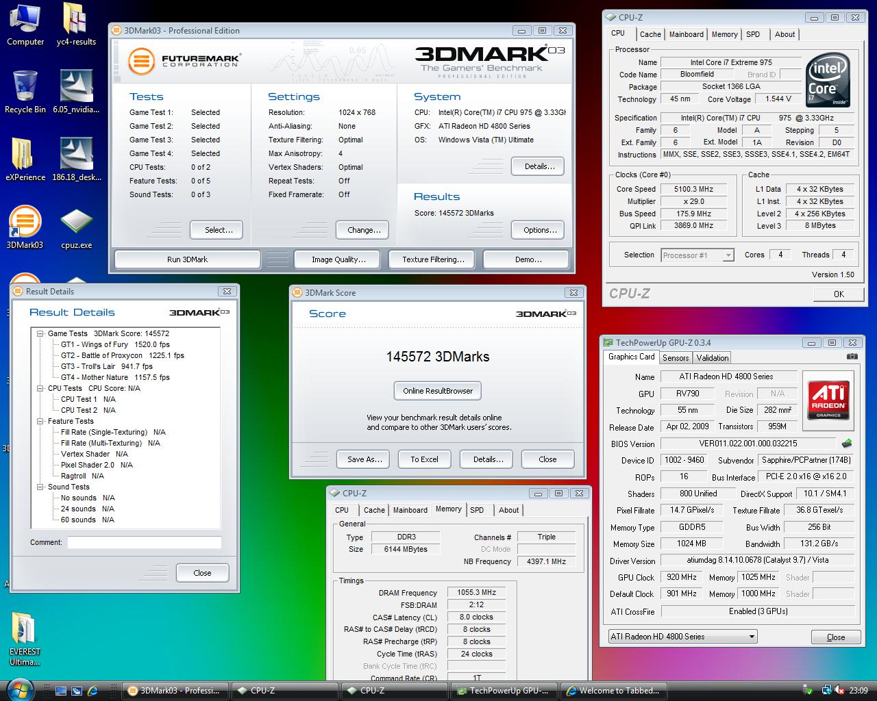Switch to 3DMark03 taskbar button
877x701 pixels.
point(175,691)
